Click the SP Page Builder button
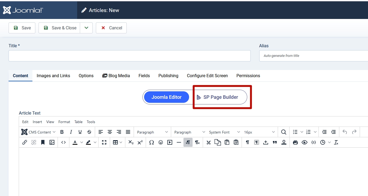The image size is (368, 196). [x=220, y=97]
